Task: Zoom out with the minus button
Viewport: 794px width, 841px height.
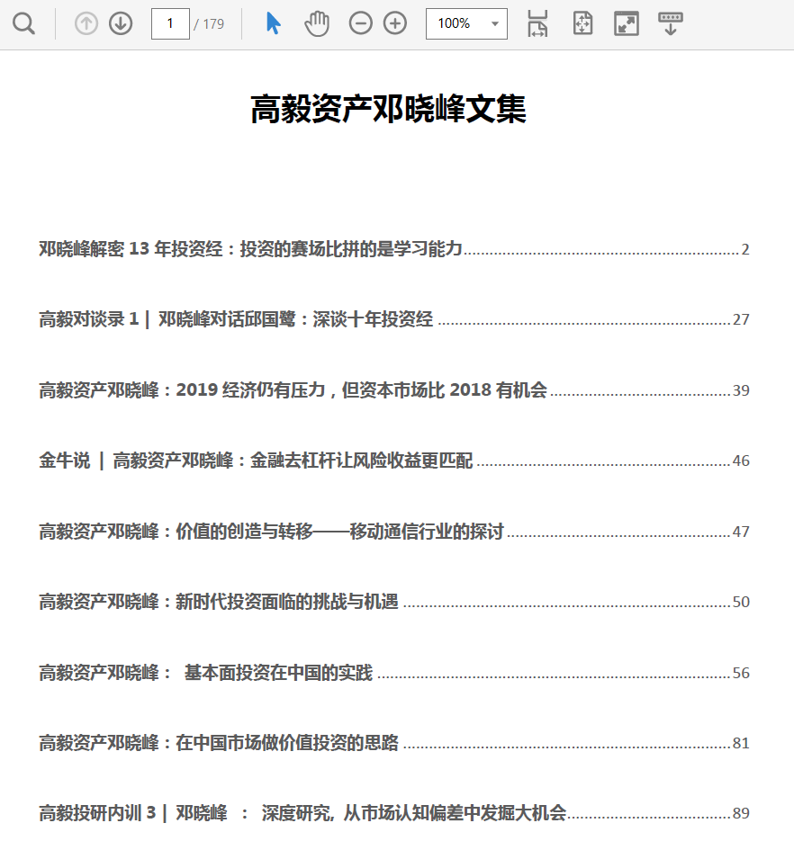Action: [360, 24]
